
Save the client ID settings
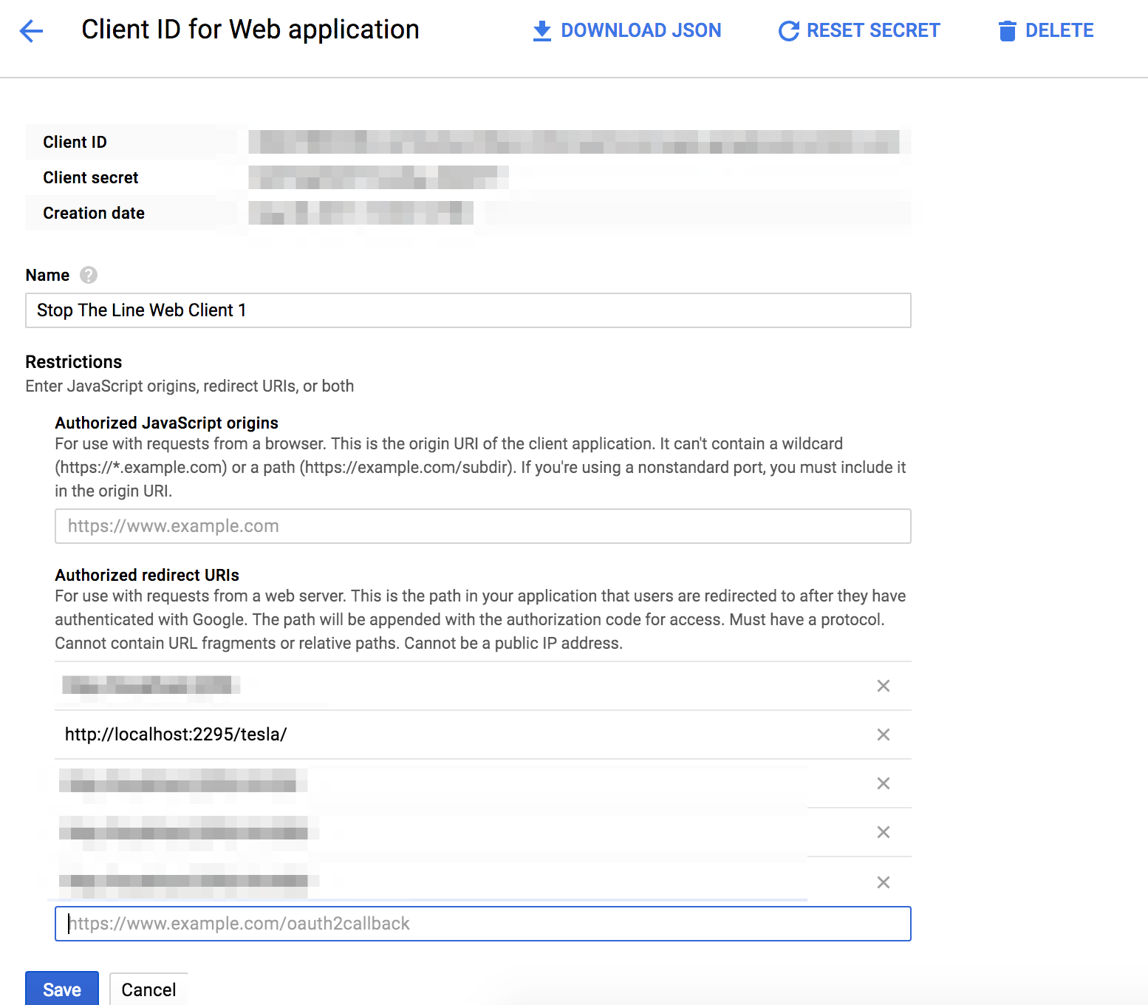62,989
